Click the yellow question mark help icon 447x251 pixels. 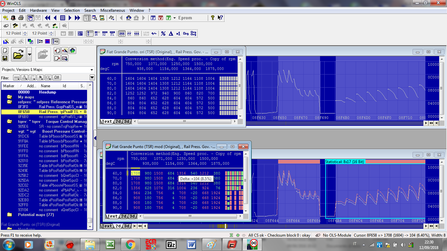coord(213,18)
